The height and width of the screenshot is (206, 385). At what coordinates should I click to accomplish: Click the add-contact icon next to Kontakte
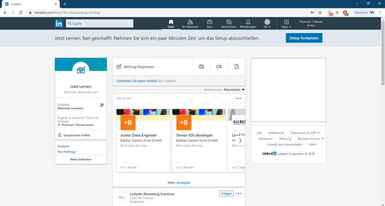[x=102, y=105]
